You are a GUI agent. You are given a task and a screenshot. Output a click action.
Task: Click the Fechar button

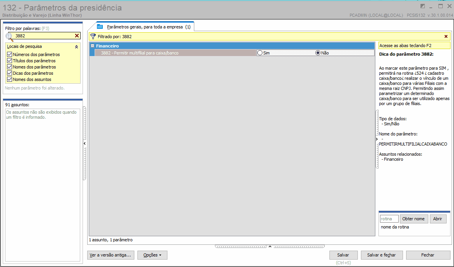(428, 255)
